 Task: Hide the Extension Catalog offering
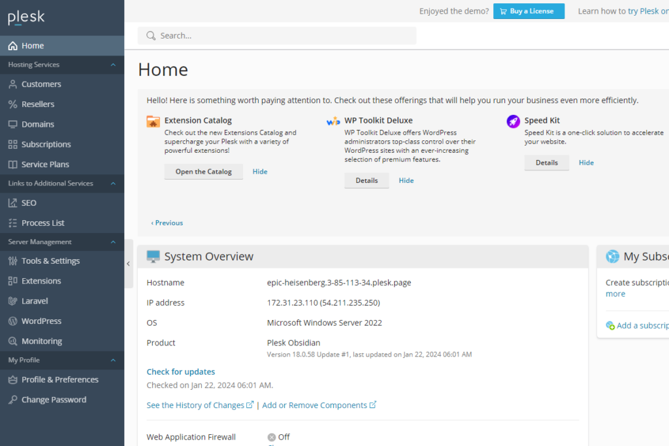pyautogui.click(x=260, y=171)
